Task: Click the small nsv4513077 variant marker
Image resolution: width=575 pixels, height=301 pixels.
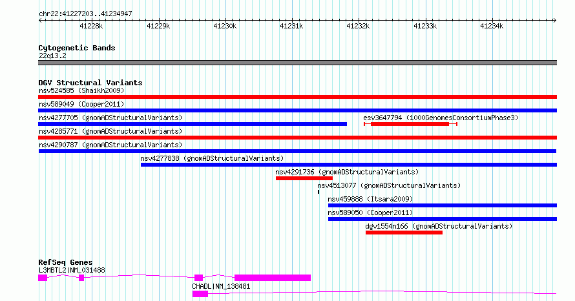Action: click(319, 192)
